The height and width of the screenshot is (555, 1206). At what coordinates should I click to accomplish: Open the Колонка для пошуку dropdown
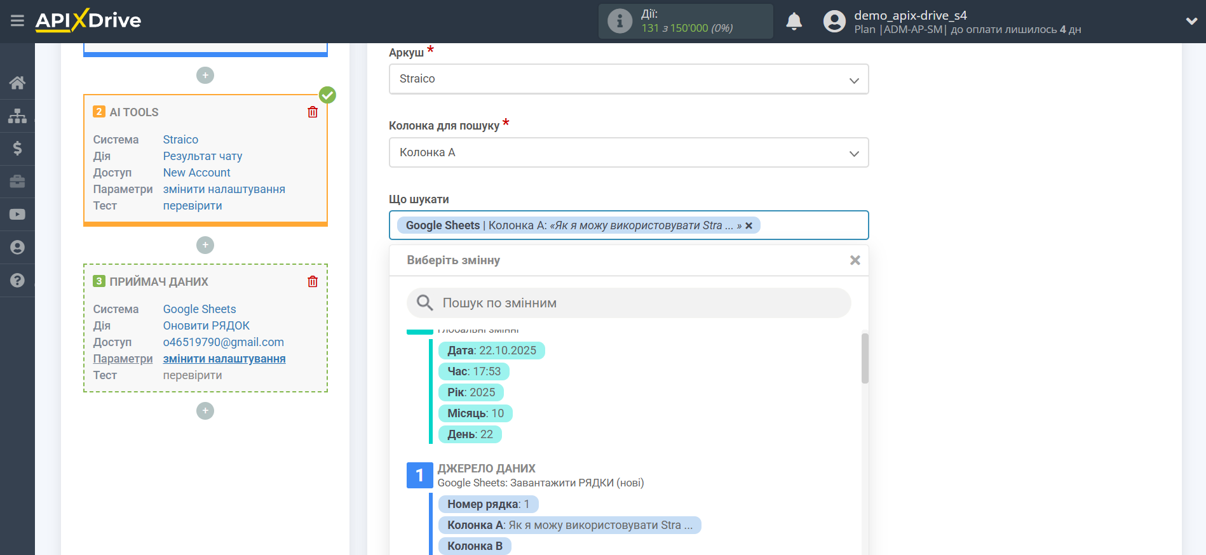click(629, 153)
